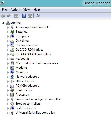Click the Sound, video and game speaker icon

[12, 99]
